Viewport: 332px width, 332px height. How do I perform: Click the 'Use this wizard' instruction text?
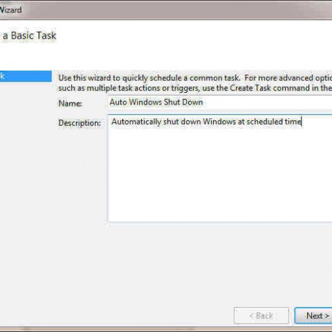[195, 83]
